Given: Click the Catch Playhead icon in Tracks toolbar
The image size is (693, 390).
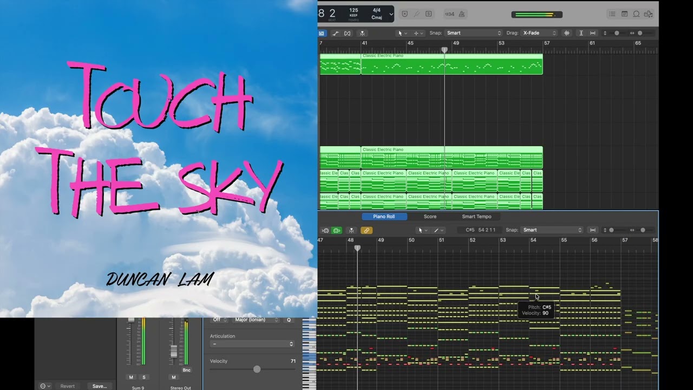Looking at the screenshot, I should (x=362, y=33).
